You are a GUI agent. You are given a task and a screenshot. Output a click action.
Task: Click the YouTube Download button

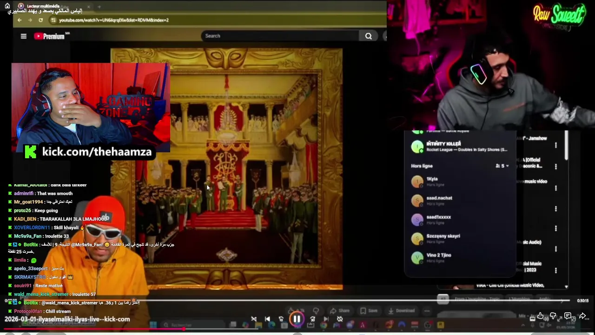coord(401,310)
